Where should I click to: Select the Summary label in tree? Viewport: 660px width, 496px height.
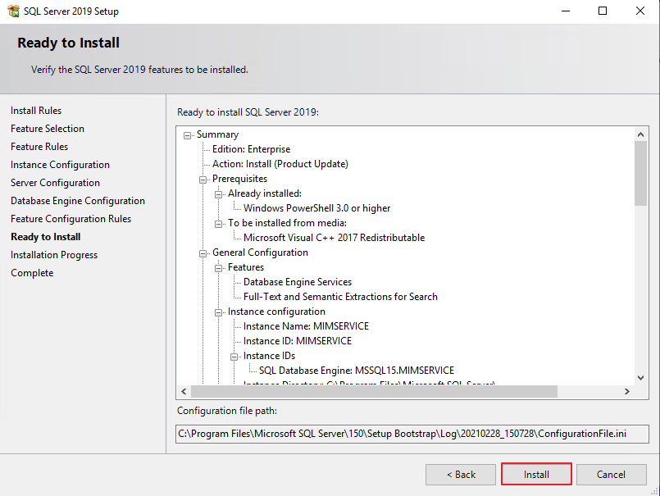[217, 134]
